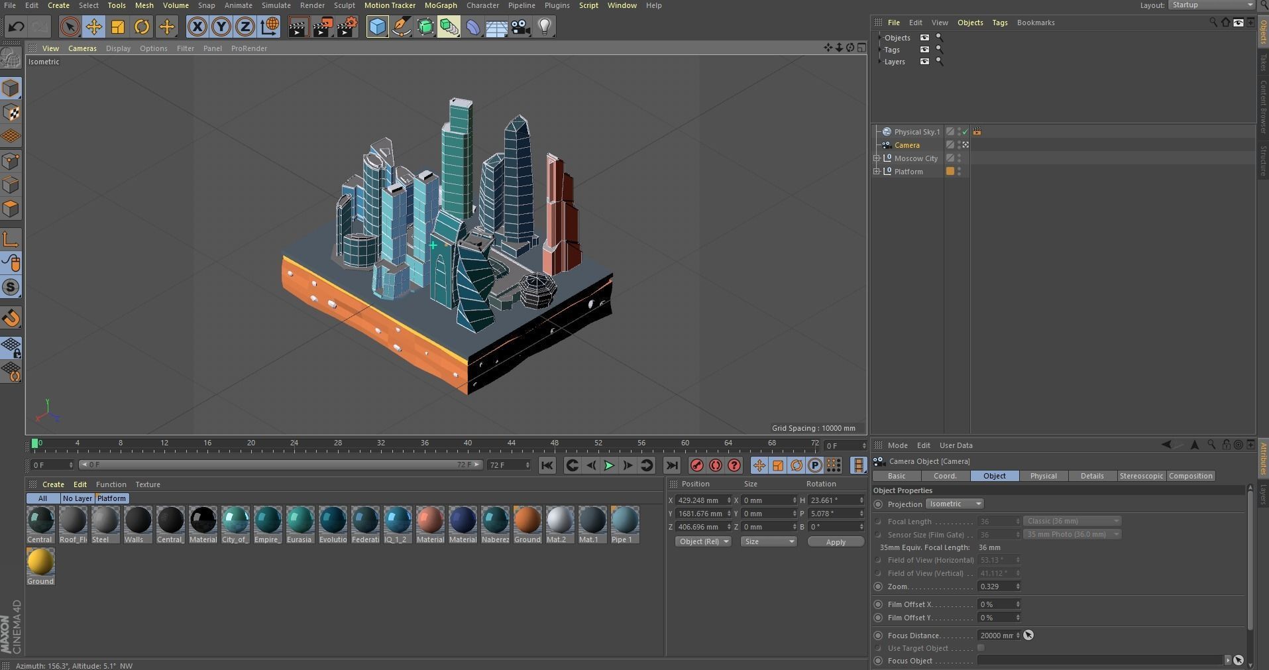
Task: Toggle Zoom keyframe dot
Action: 878,586
